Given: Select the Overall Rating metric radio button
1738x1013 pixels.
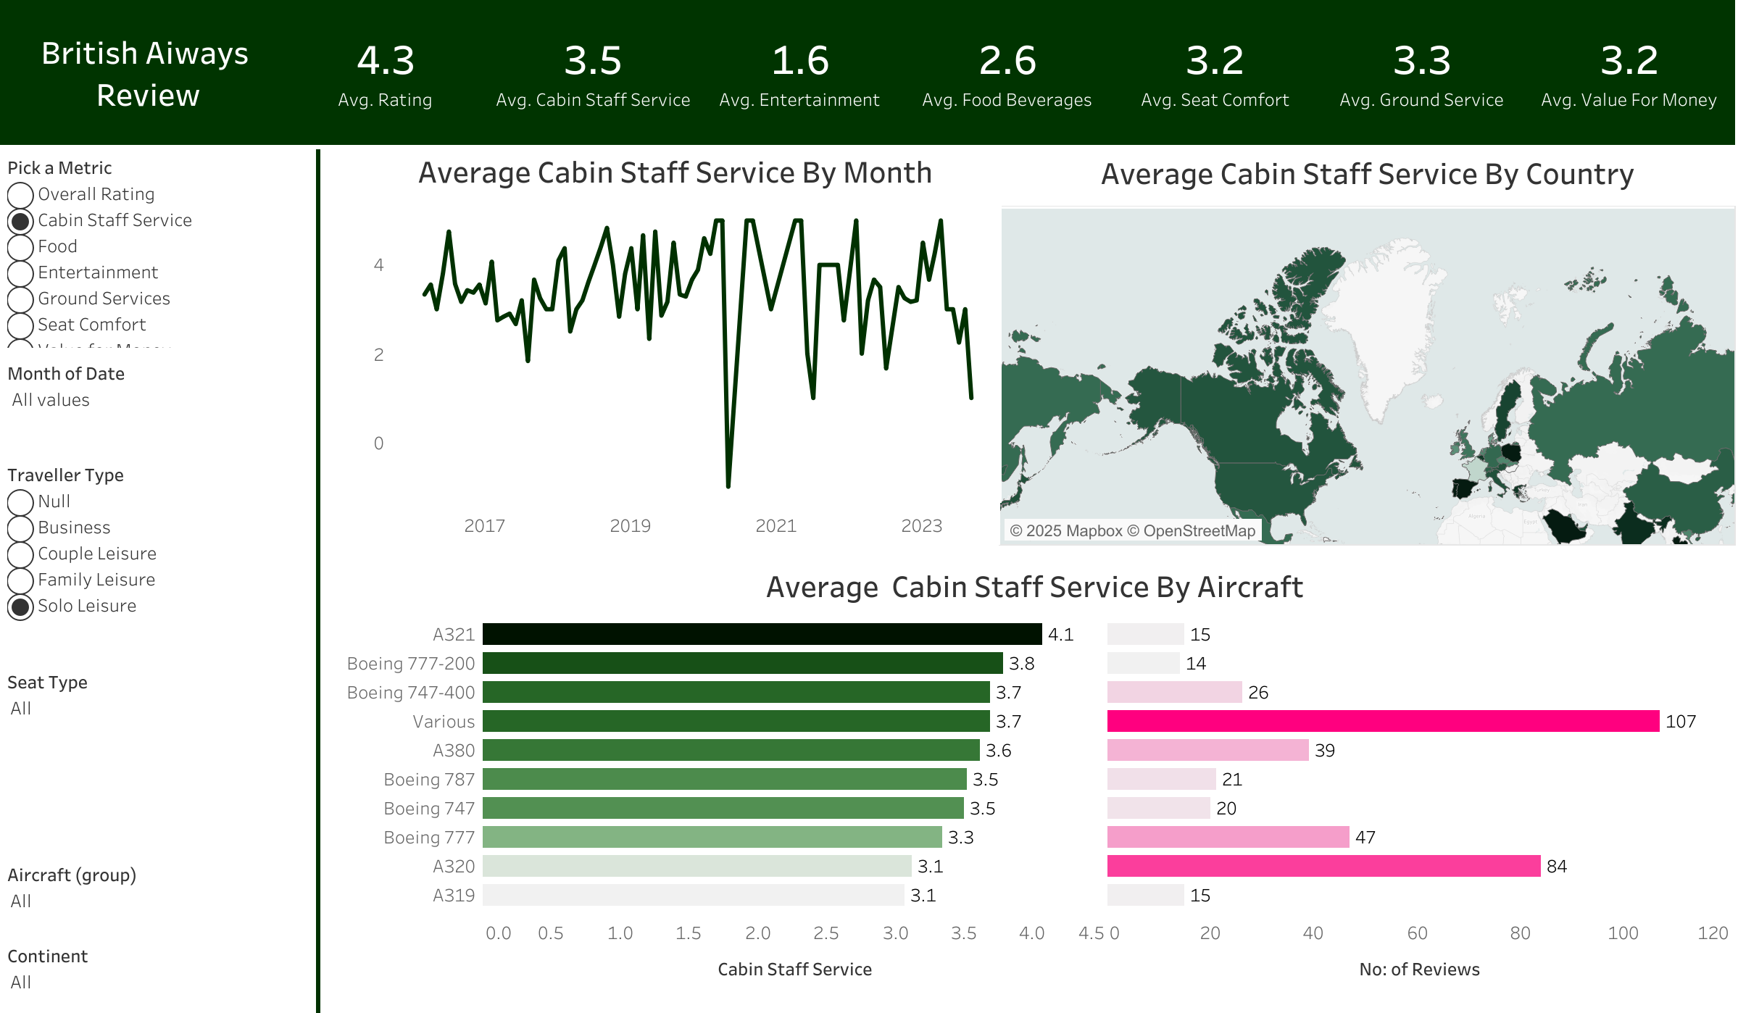Looking at the screenshot, I should 20,195.
